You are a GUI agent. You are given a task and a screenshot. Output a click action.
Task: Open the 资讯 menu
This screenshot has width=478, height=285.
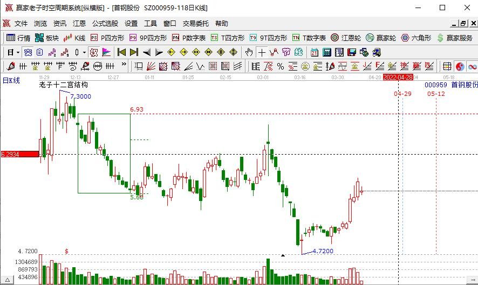(x=60, y=24)
